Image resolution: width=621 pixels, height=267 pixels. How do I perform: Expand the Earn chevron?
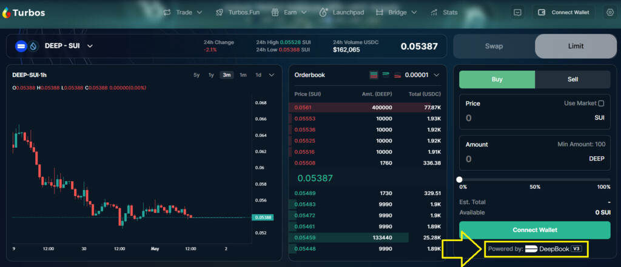pos(304,12)
